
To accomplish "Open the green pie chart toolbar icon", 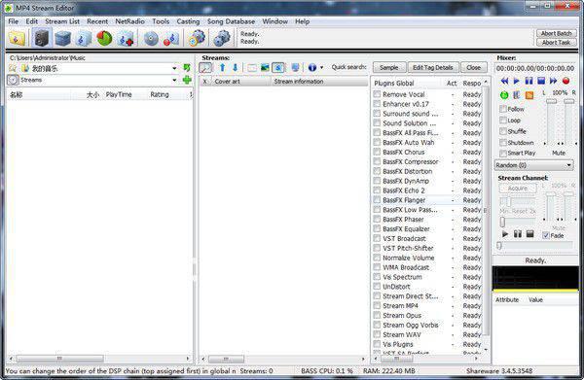I will [105, 39].
